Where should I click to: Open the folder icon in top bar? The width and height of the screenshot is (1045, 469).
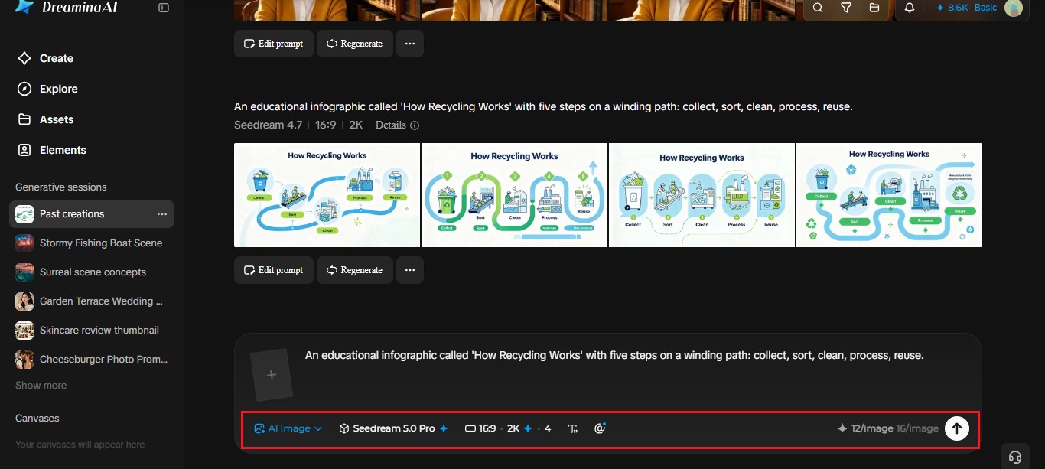click(x=874, y=8)
